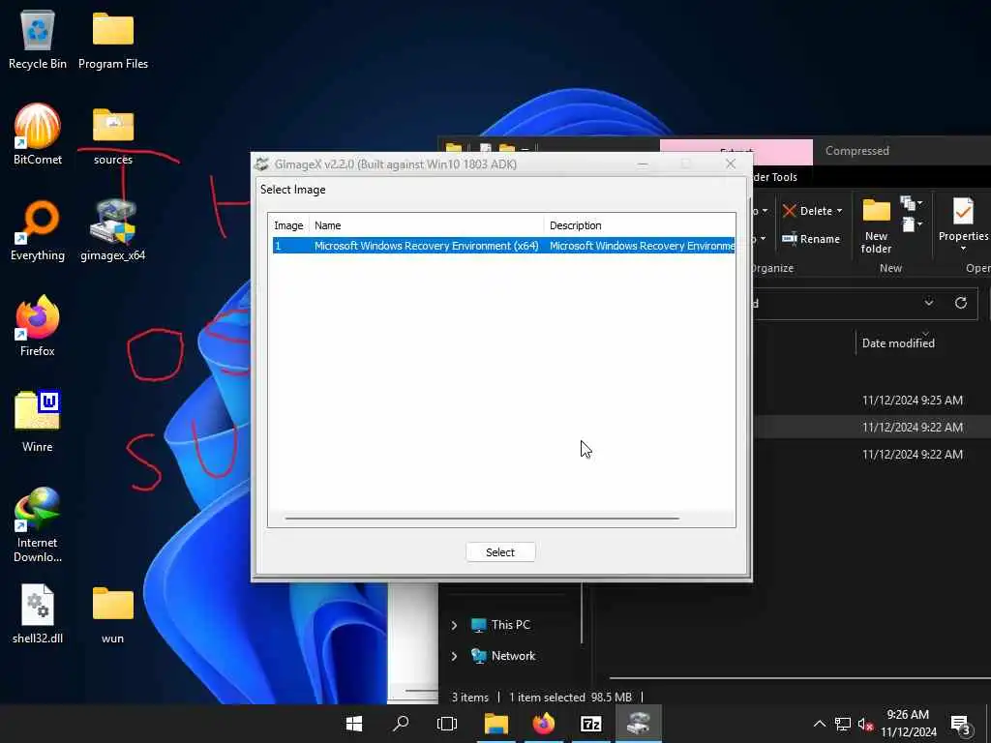Refresh the Explorer folder view

(x=961, y=303)
